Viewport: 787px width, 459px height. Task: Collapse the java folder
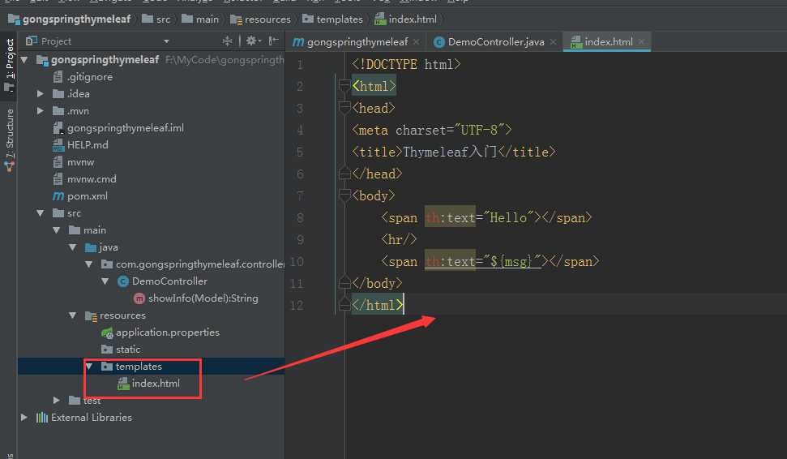pos(72,247)
